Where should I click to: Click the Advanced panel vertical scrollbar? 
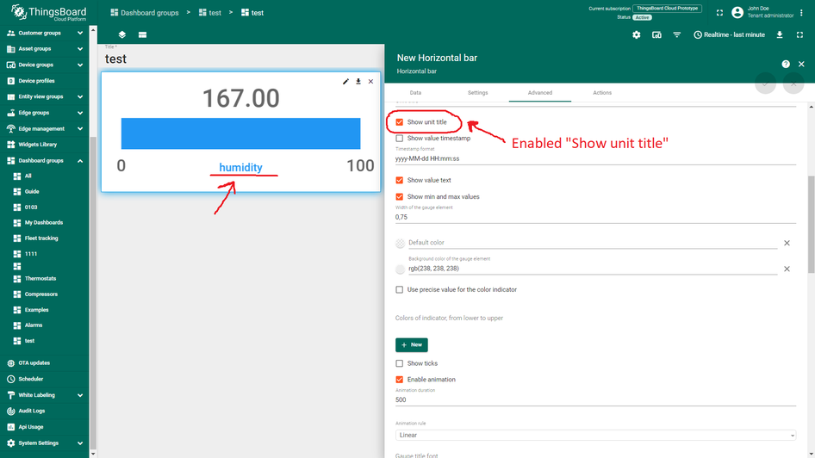point(811,225)
